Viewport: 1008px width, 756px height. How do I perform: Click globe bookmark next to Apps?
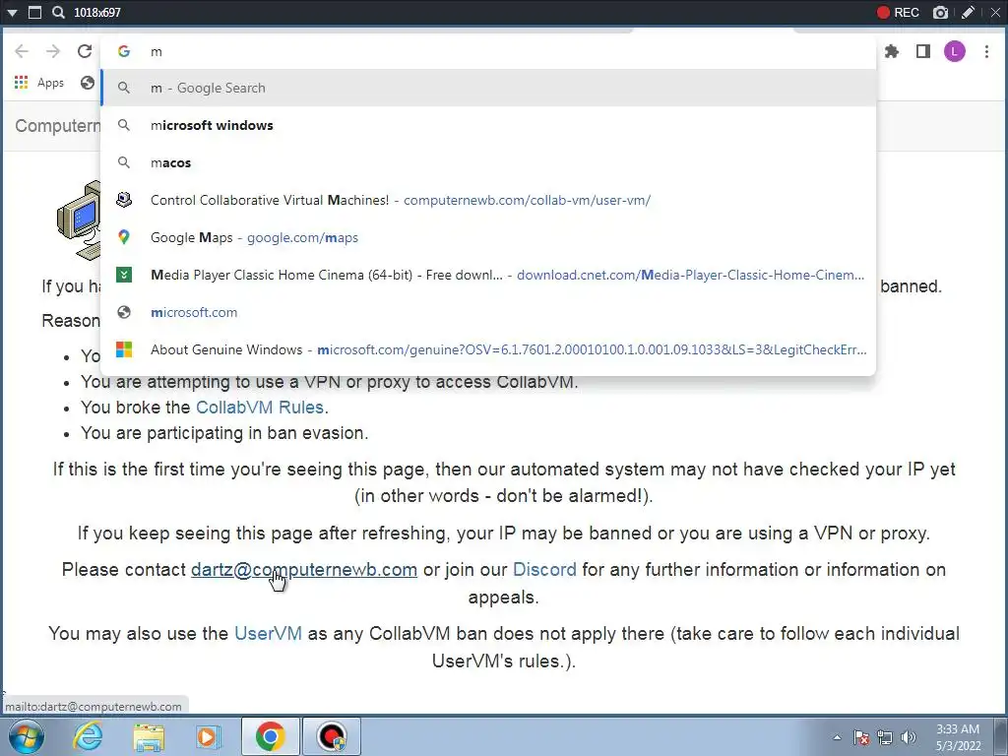[88, 83]
